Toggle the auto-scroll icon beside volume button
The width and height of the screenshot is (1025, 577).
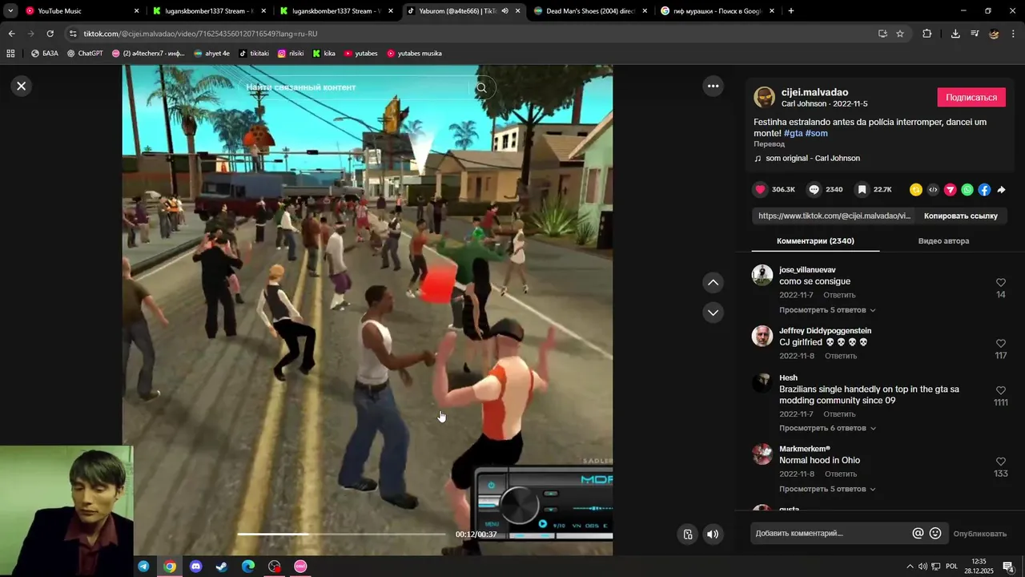point(687,535)
